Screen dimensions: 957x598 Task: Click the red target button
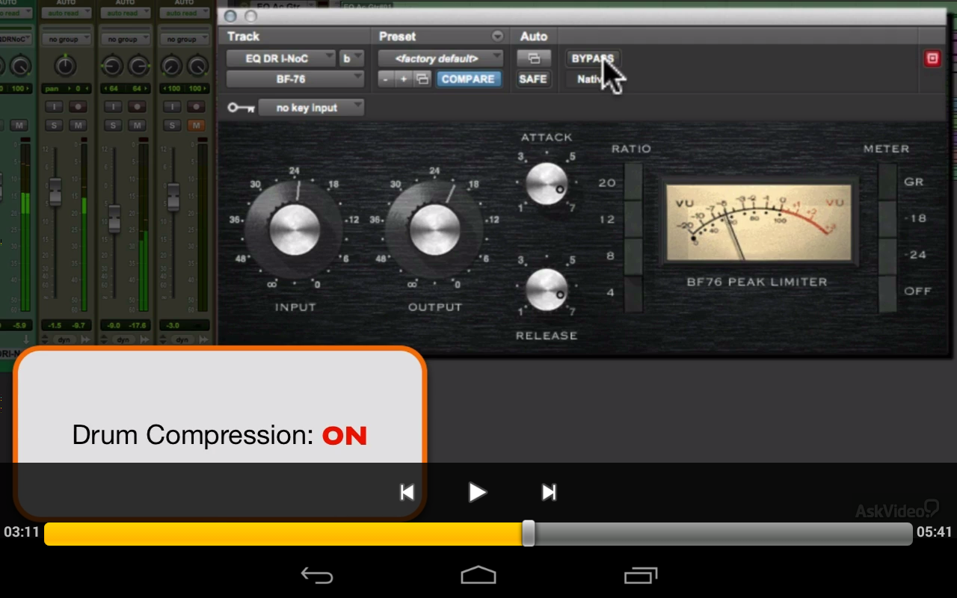point(932,58)
